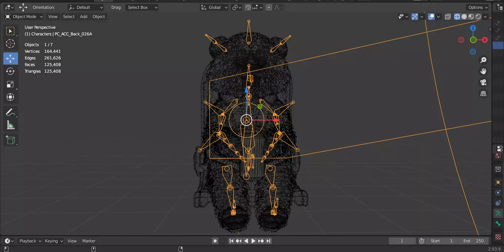Open the Add menu
Viewport: 504px width, 252px height.
pos(84,17)
